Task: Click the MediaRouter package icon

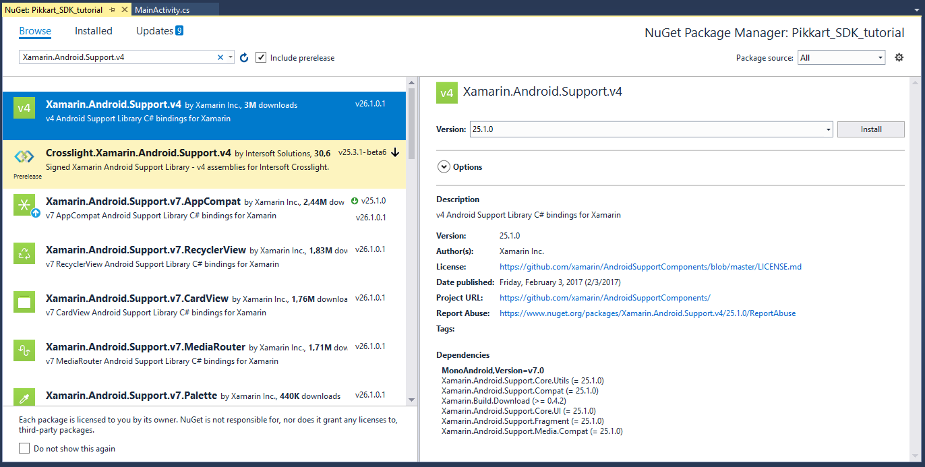Action: point(24,350)
